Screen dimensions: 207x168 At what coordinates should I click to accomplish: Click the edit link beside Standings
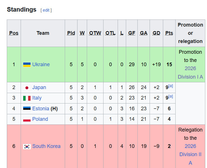[46, 10]
